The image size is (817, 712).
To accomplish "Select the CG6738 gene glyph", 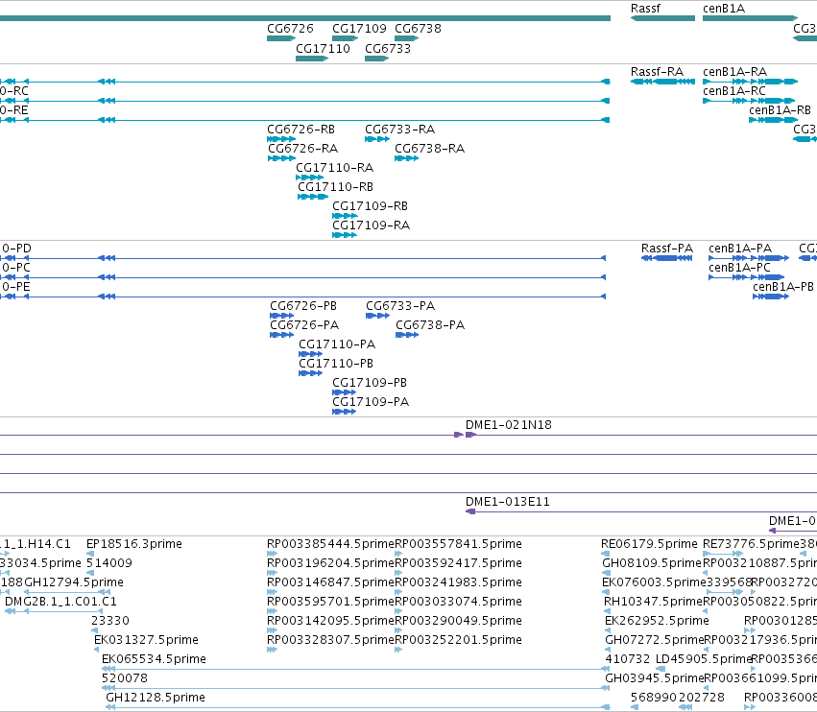I will pos(407,38).
